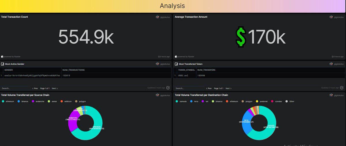The image size is (346, 146).
Task: Click Total Volume Transferred per Source Chain title
Action: tap(25, 95)
